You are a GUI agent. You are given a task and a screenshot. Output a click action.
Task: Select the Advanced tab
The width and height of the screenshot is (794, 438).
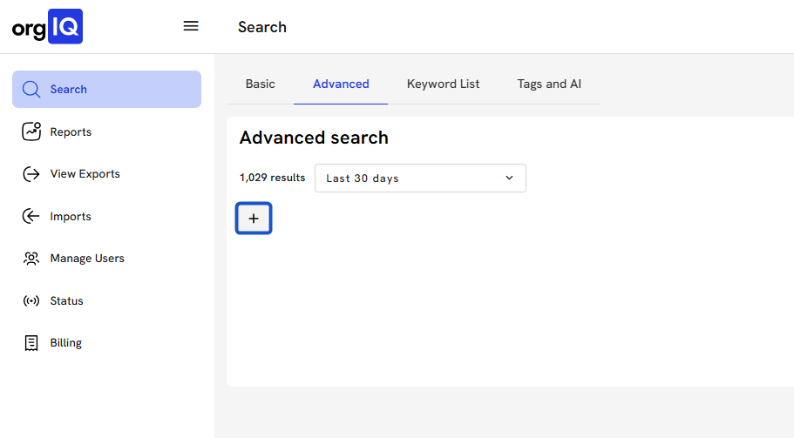[341, 84]
